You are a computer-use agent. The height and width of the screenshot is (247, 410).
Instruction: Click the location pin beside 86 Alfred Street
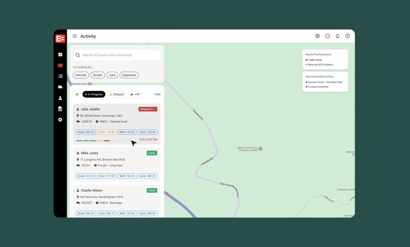coord(78,116)
